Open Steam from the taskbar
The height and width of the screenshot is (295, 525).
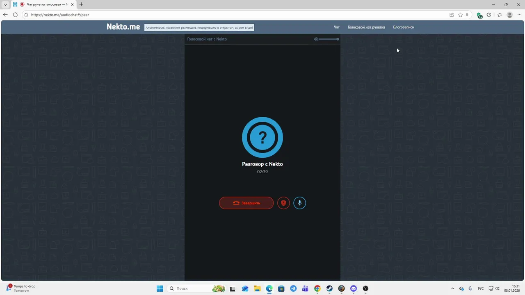(329, 288)
